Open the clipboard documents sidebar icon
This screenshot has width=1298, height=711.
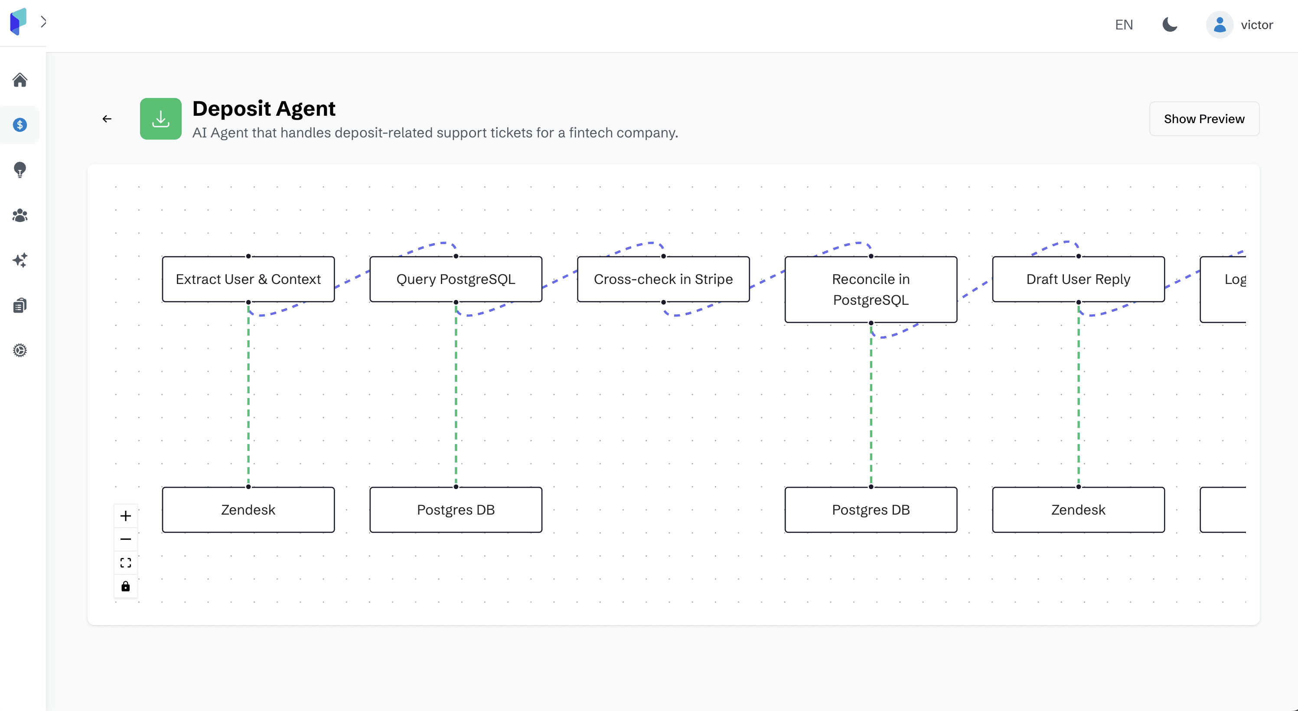pos(20,305)
